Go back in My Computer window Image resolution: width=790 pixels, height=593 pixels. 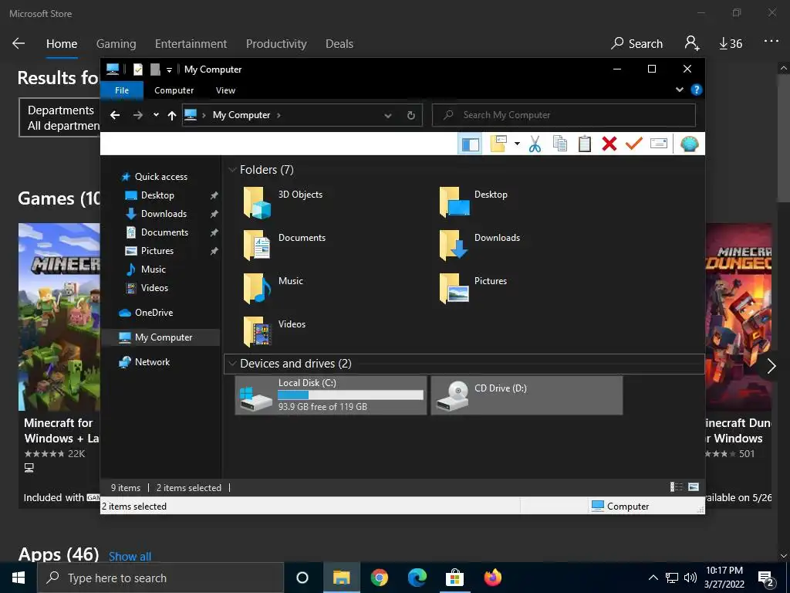pos(115,115)
